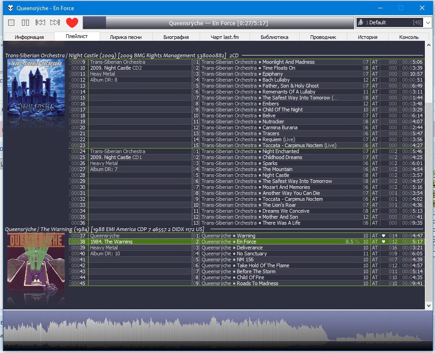Click the Stop playback button

coord(11,22)
